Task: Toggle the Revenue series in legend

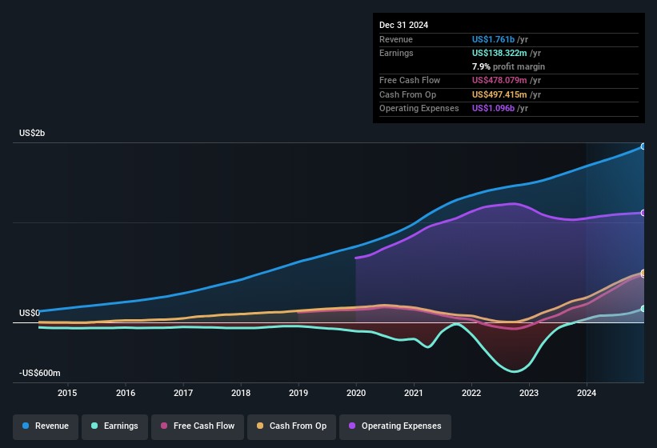Action: [46, 426]
